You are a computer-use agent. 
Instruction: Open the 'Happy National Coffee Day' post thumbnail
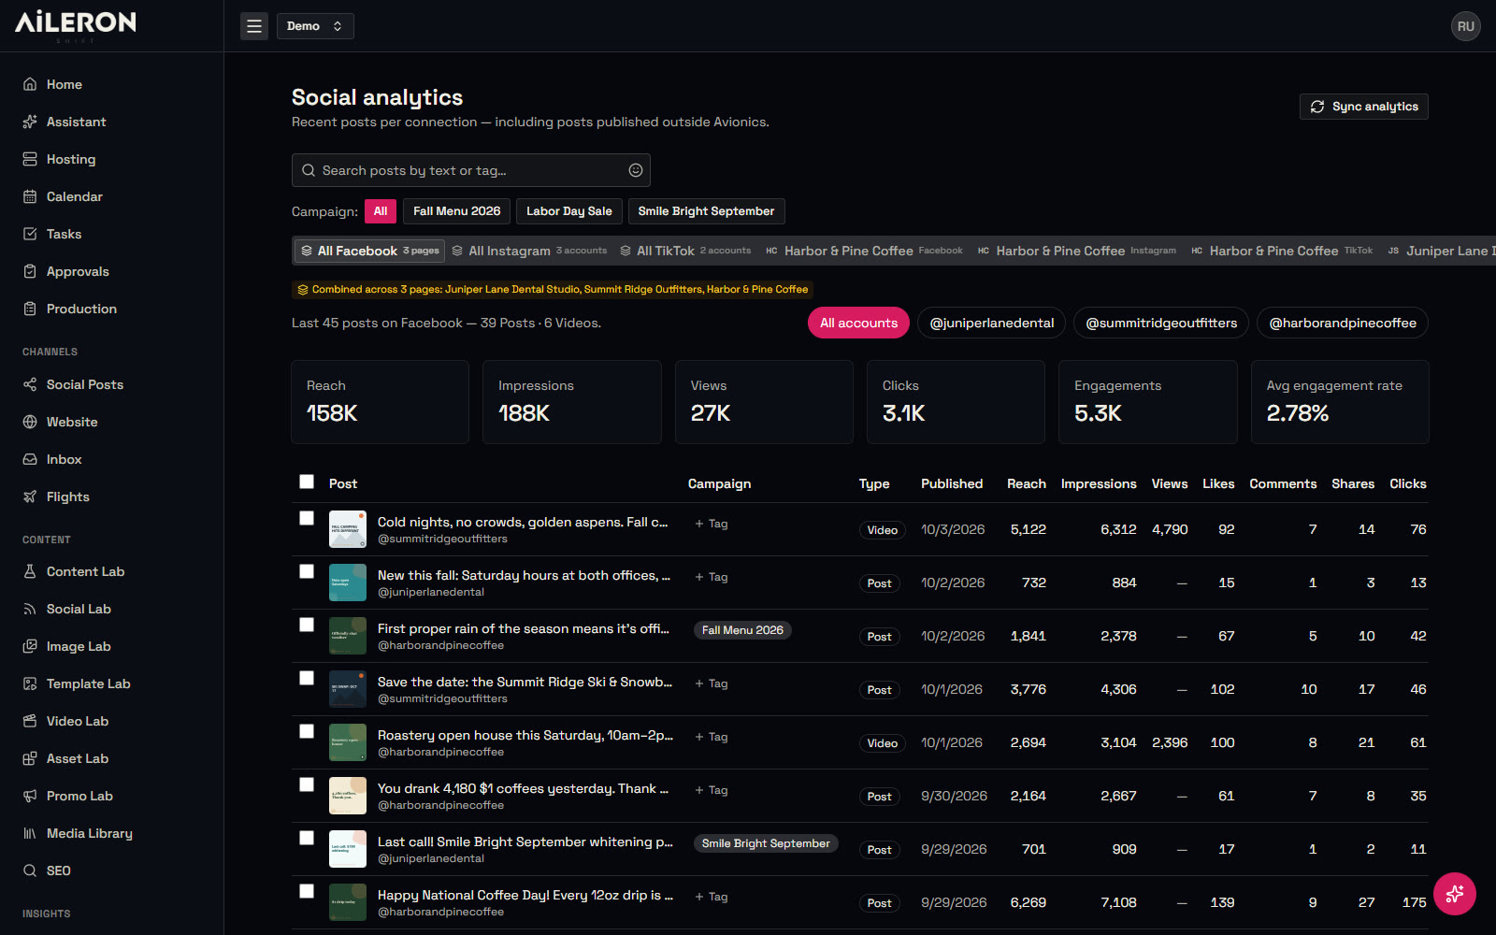click(x=348, y=902)
